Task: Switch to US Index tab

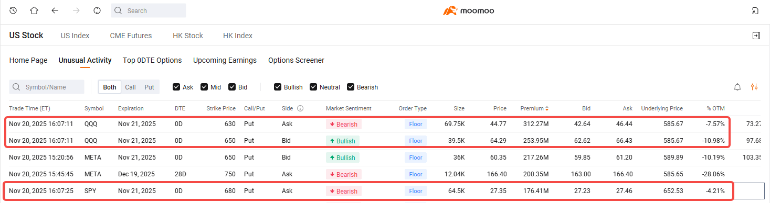Action: click(75, 36)
